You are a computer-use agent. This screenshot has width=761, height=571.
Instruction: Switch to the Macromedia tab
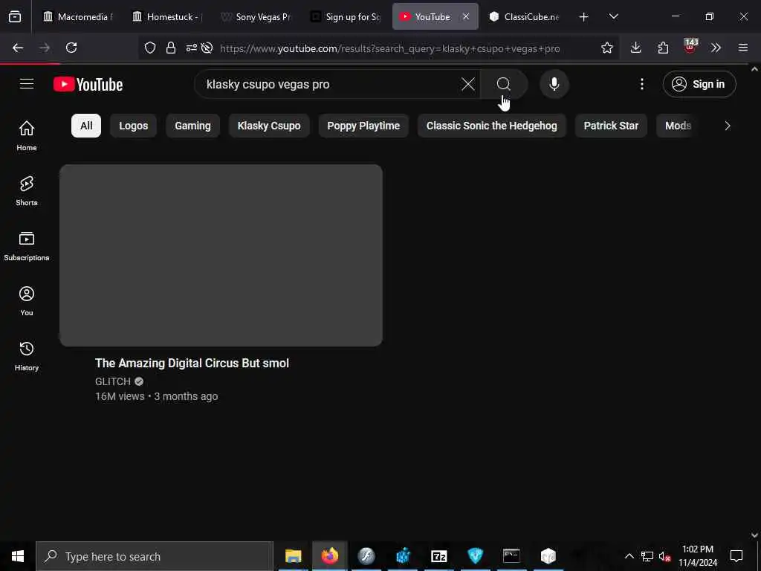(x=77, y=16)
